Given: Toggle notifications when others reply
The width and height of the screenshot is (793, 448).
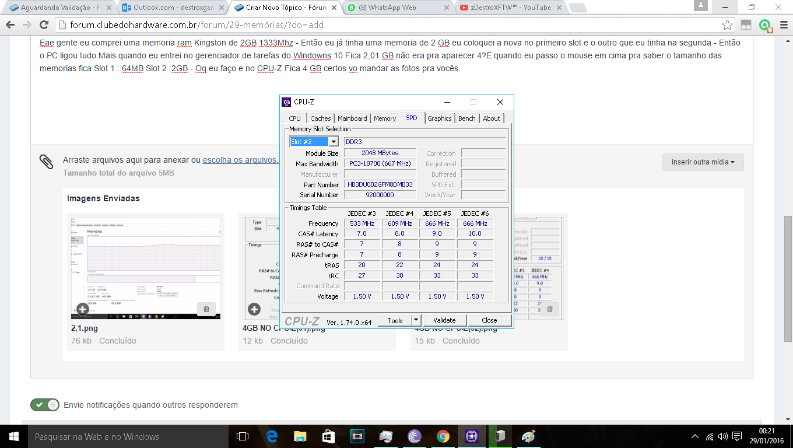Looking at the screenshot, I should tap(45, 404).
